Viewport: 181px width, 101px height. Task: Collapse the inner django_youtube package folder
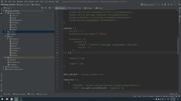pos(6,13)
